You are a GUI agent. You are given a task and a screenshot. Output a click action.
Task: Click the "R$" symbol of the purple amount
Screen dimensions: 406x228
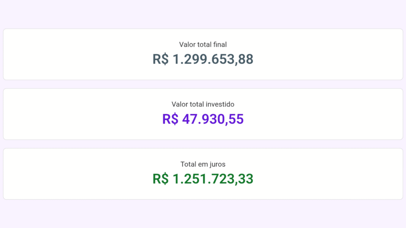coord(170,119)
